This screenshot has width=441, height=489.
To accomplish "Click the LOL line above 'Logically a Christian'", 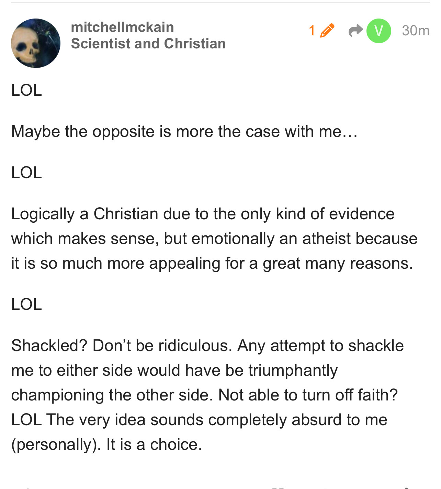I will point(26,172).
